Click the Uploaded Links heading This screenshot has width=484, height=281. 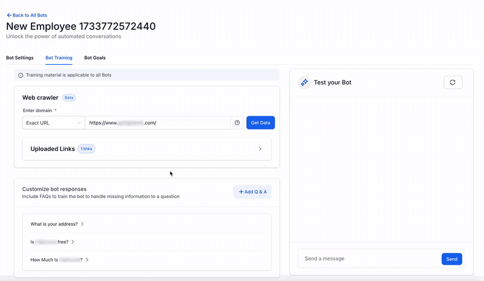(x=53, y=149)
